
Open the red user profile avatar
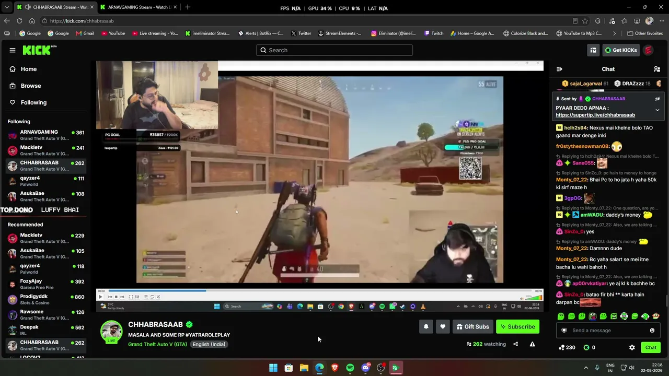tap(648, 50)
